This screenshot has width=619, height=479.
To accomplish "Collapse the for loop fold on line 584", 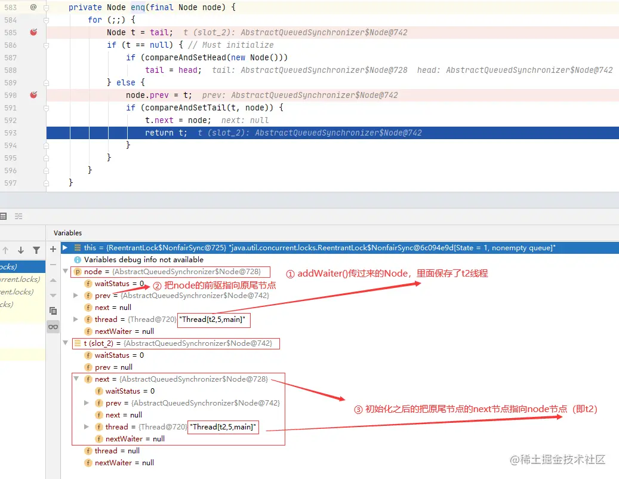I will 46,20.
